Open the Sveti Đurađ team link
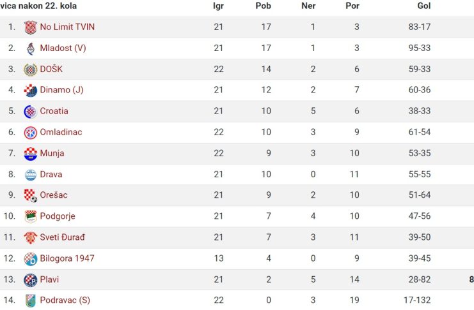 (62, 237)
